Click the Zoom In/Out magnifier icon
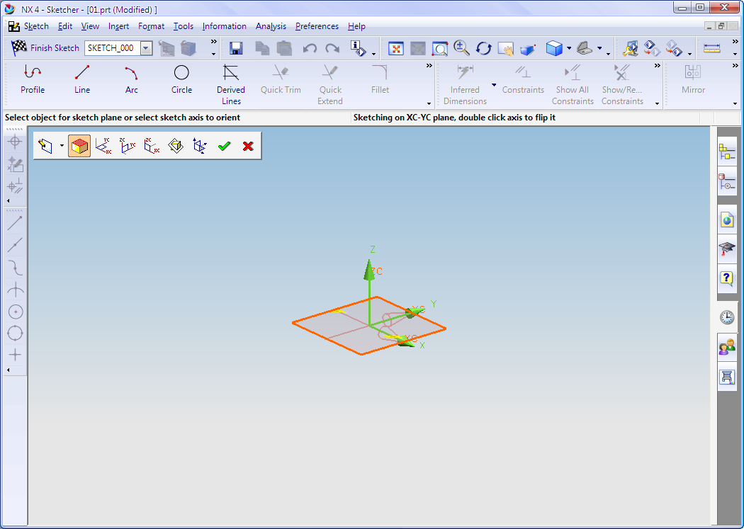 (461, 48)
